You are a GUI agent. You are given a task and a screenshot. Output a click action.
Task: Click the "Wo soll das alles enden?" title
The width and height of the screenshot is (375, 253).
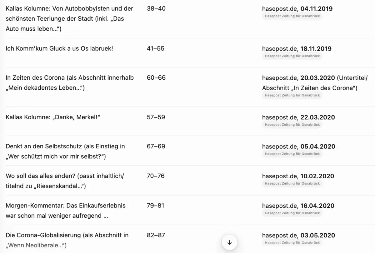point(65,176)
